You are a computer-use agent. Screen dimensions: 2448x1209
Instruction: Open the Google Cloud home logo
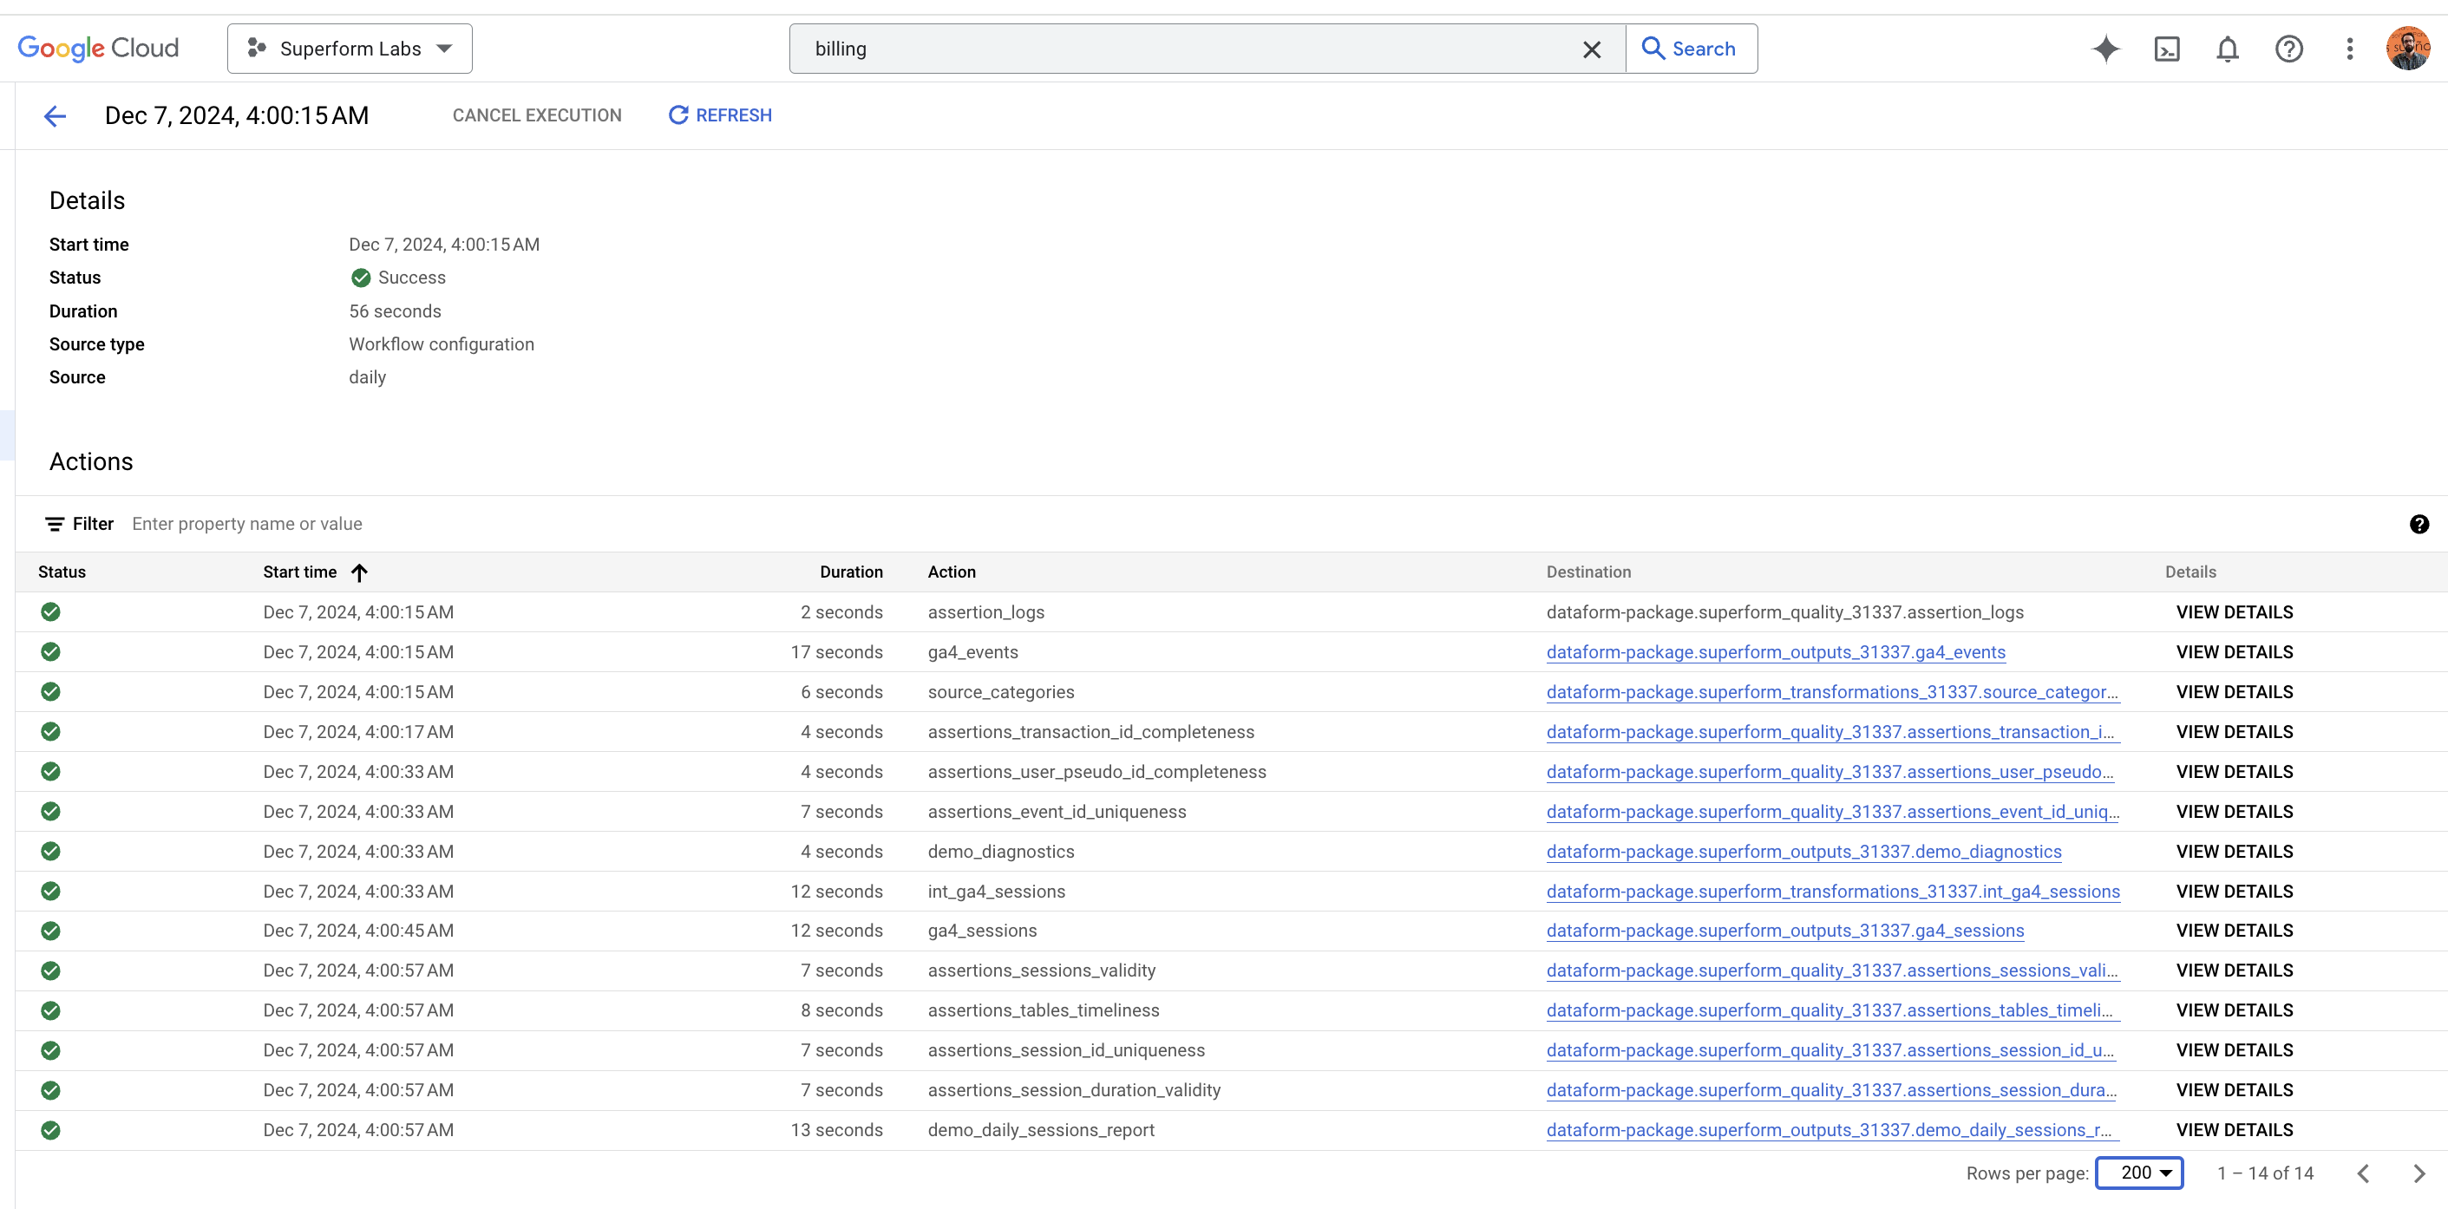(x=98, y=49)
